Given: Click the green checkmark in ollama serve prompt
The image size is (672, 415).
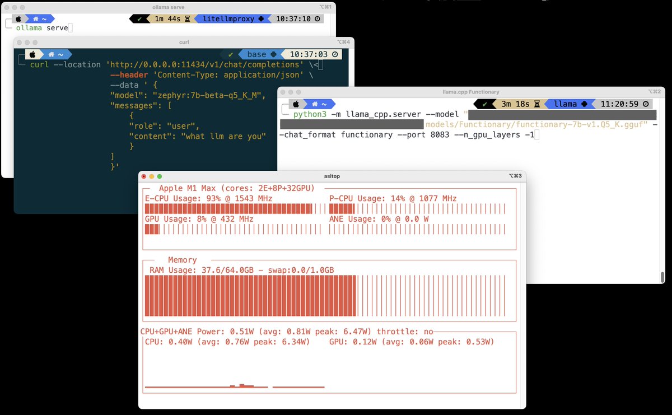Looking at the screenshot, I should click(139, 18).
